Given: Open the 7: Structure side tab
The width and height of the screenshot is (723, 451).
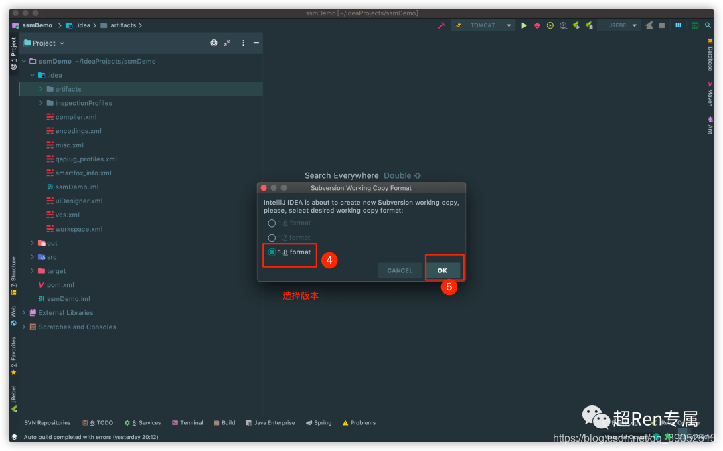Looking at the screenshot, I should 14,276.
